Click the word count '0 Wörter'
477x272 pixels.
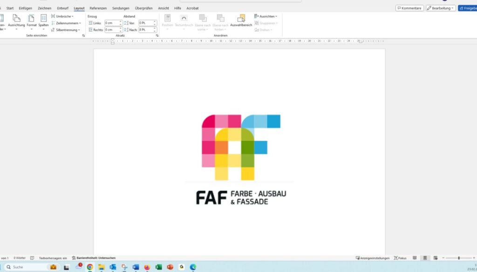tap(20, 258)
